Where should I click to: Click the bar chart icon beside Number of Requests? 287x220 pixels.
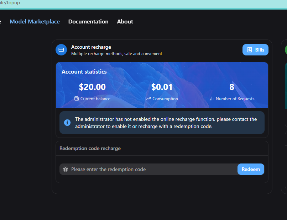click(x=212, y=99)
